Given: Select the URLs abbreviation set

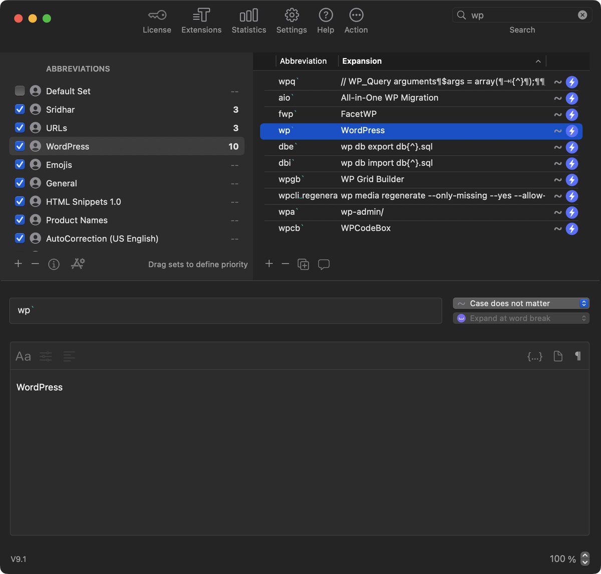Looking at the screenshot, I should pos(127,128).
